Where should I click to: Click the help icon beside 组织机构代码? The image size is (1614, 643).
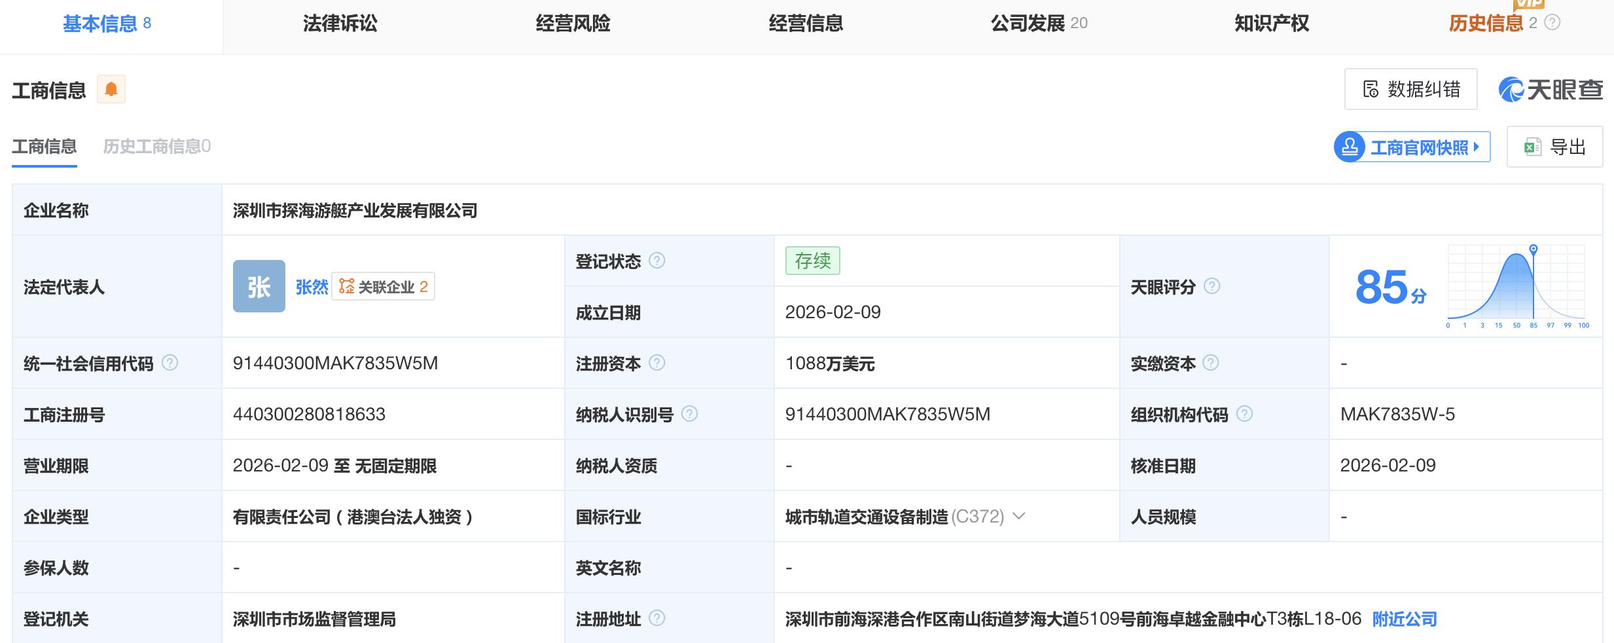pyautogui.click(x=1244, y=414)
